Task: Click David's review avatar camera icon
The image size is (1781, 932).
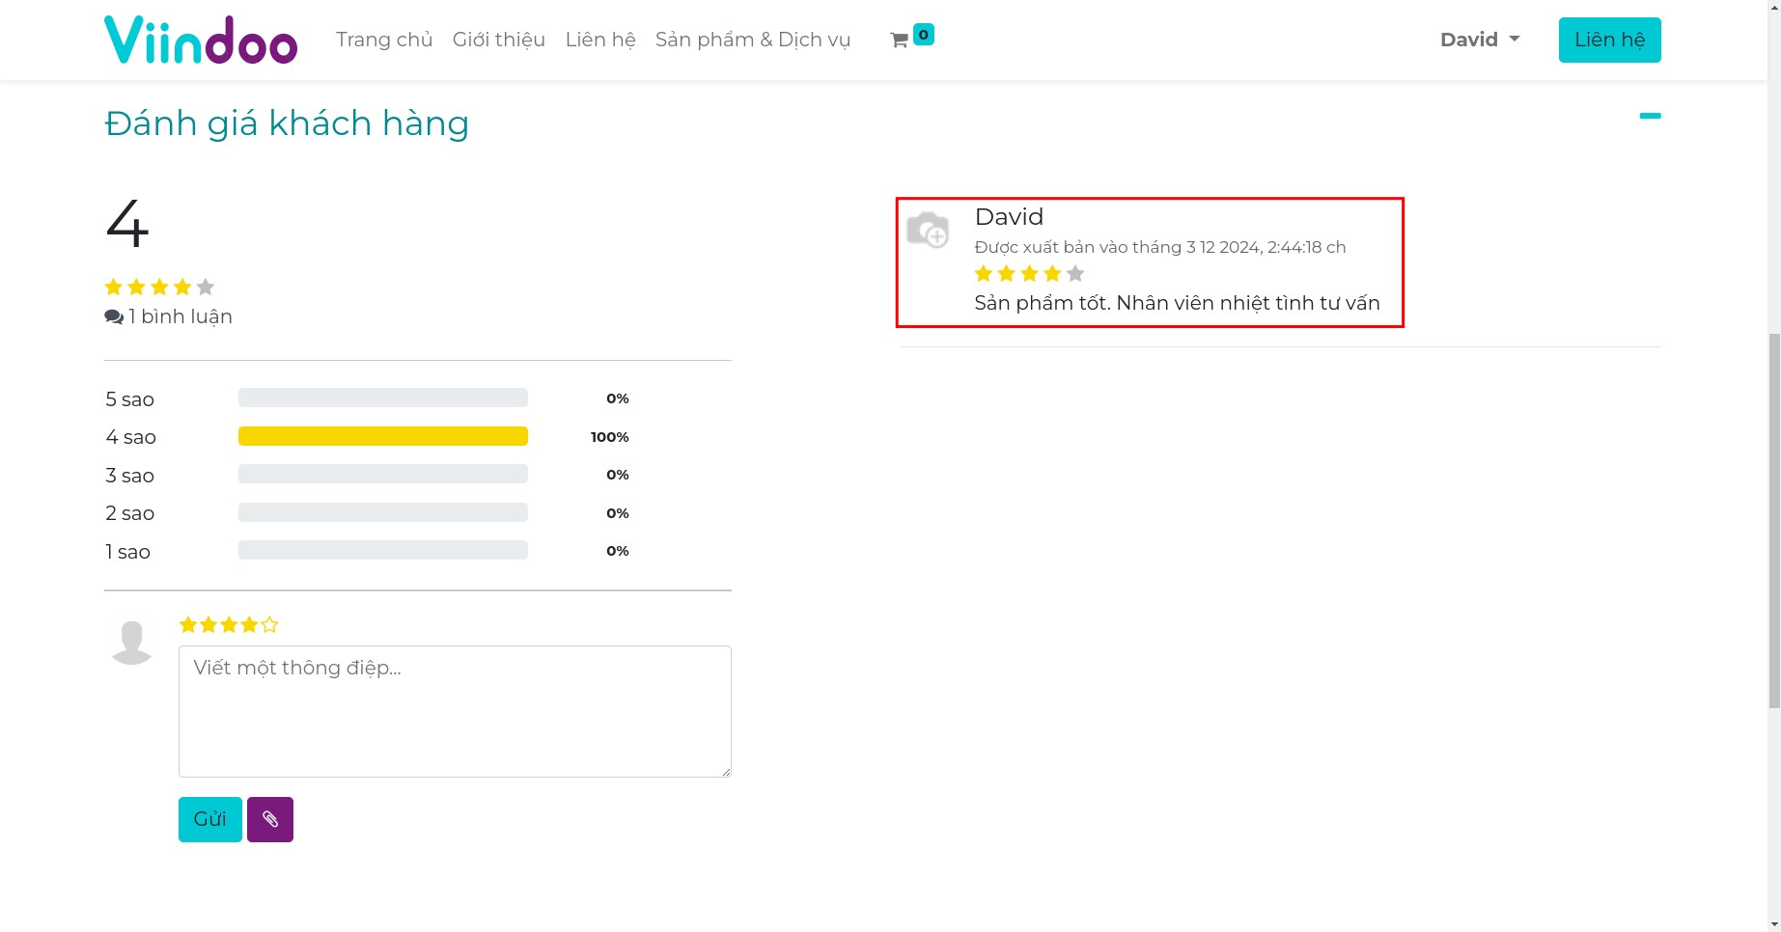Action: tap(928, 231)
